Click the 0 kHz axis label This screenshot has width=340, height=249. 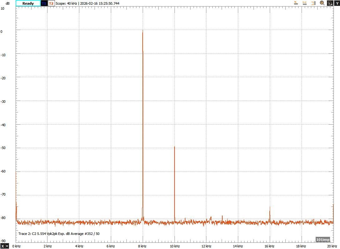16,246
